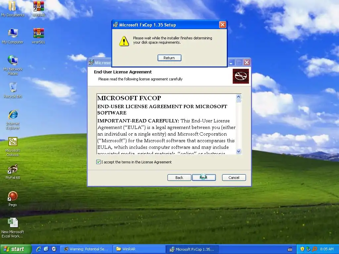Click the safely remove hardware tray icon

click(308, 249)
